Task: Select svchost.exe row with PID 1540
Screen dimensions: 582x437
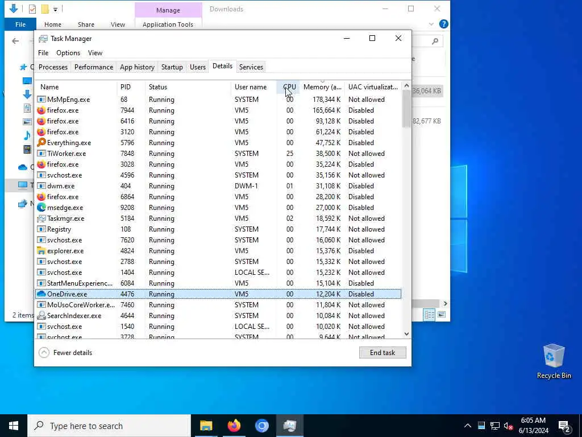Action: coord(218,326)
